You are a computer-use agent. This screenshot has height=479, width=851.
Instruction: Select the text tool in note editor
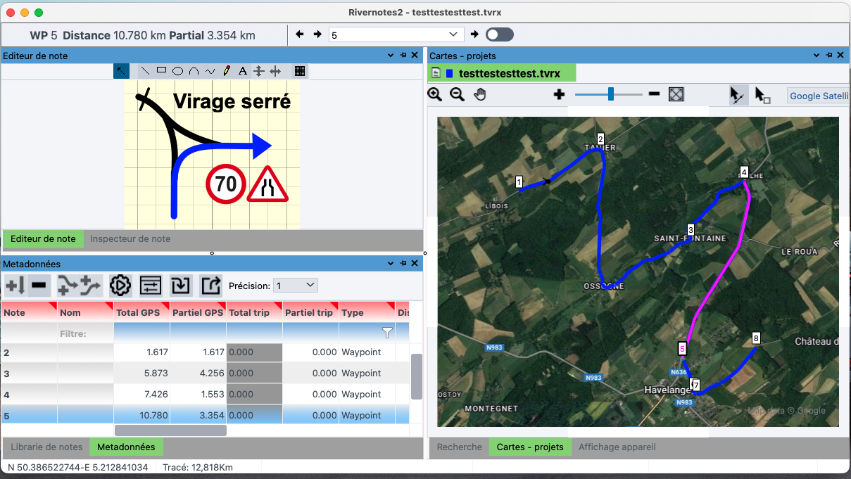[242, 71]
